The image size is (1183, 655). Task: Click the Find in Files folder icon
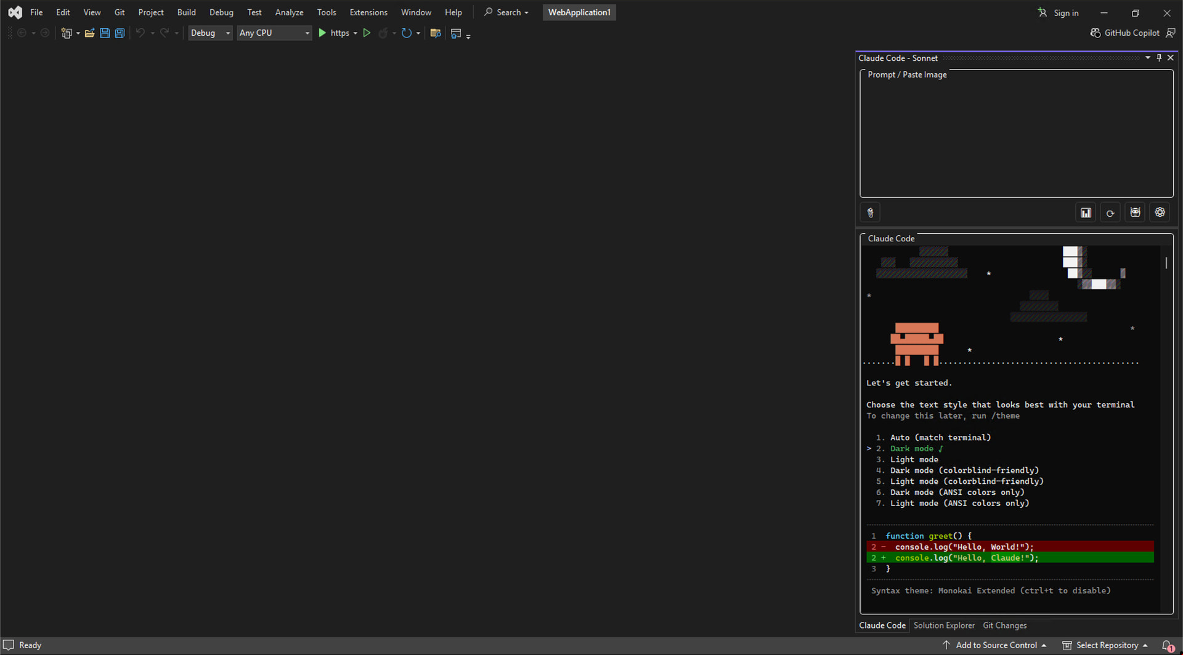click(436, 33)
